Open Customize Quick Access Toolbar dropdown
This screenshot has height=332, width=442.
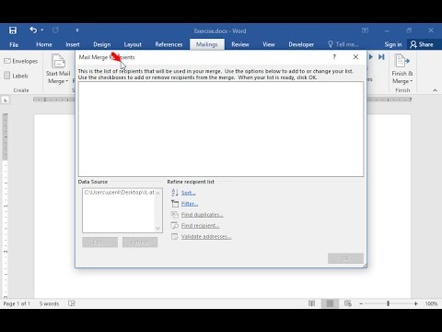(x=77, y=30)
